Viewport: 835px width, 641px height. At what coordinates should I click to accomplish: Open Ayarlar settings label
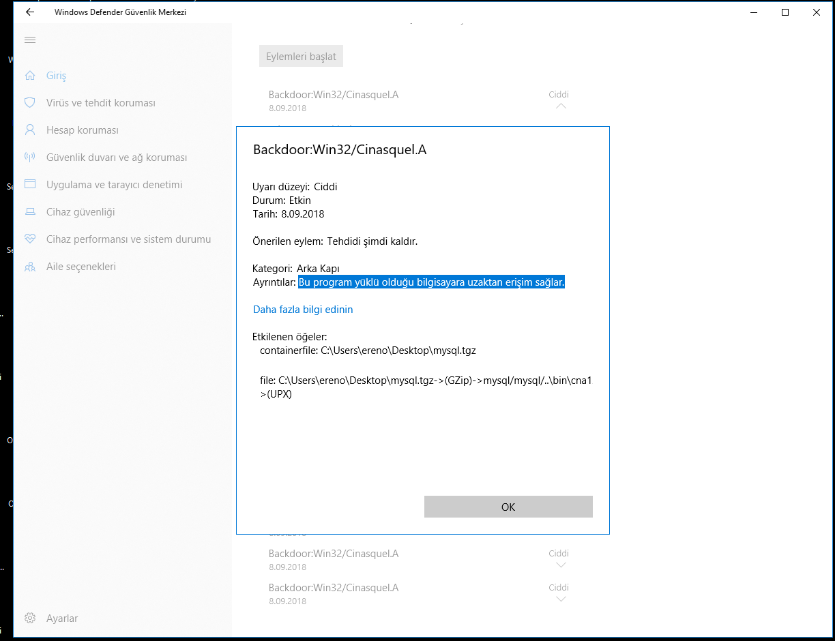pos(62,618)
